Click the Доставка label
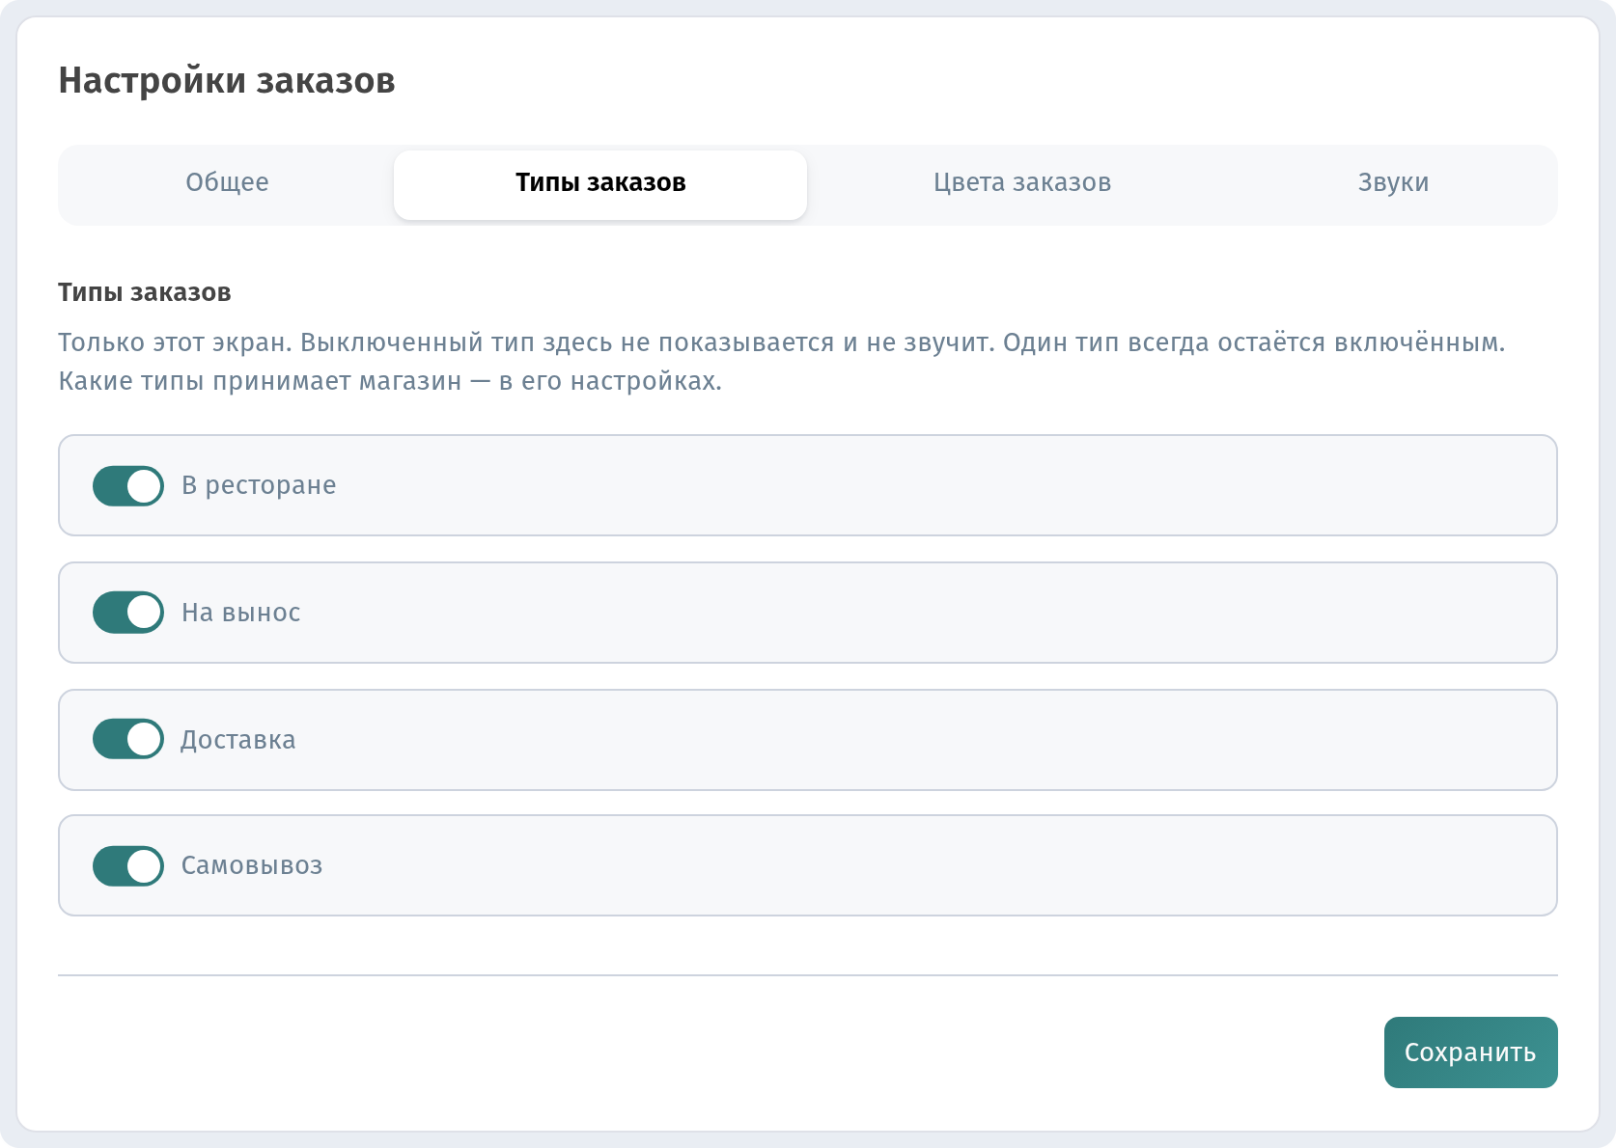 238,740
